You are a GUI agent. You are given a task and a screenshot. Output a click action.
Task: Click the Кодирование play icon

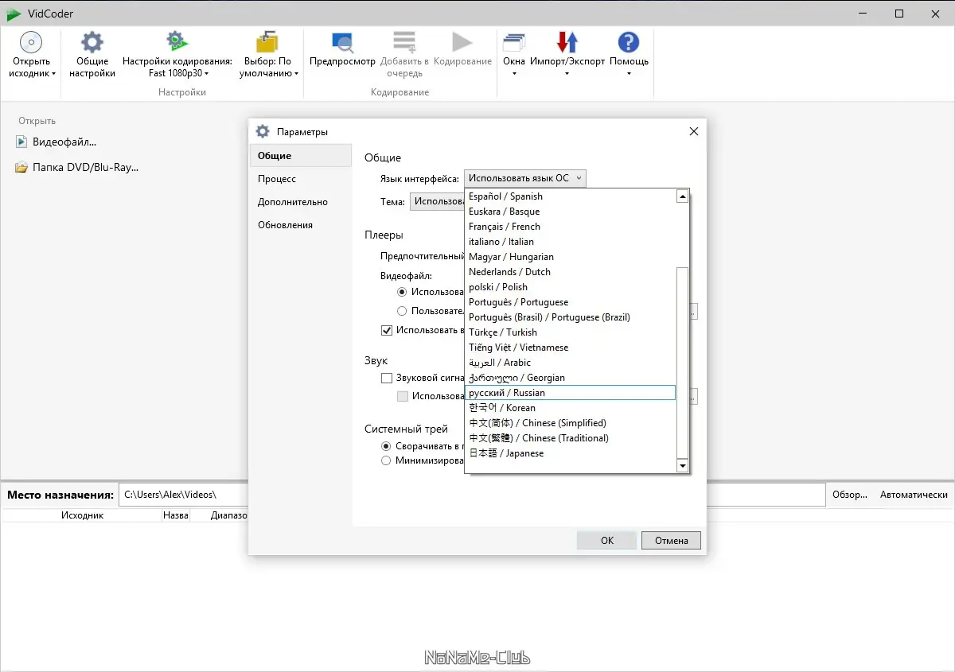coord(462,42)
